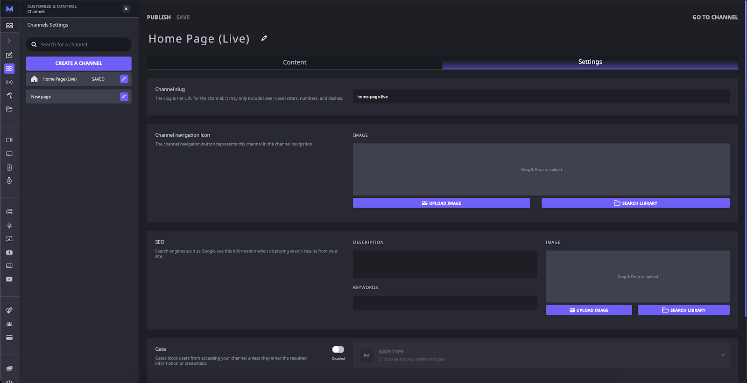Click the PUBLISH button
The height and width of the screenshot is (383, 747).
tap(159, 17)
